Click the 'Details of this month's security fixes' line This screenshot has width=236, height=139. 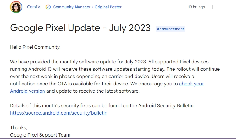pyautogui.click(x=102, y=105)
